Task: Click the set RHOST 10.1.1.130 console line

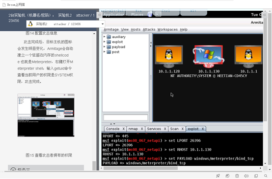Action: pyautogui.click(x=157, y=150)
